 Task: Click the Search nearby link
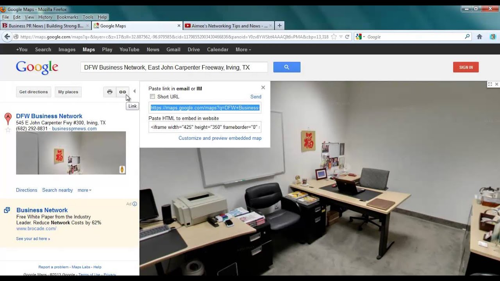point(57,190)
